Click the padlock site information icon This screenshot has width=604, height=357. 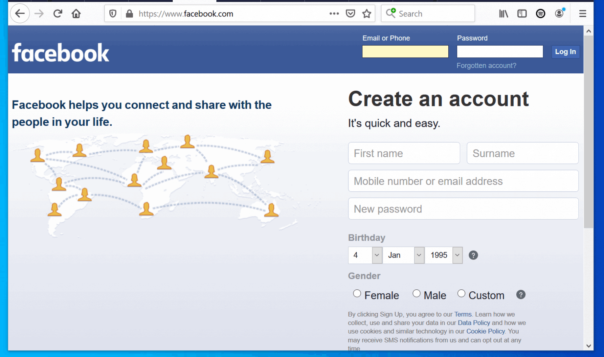point(129,13)
